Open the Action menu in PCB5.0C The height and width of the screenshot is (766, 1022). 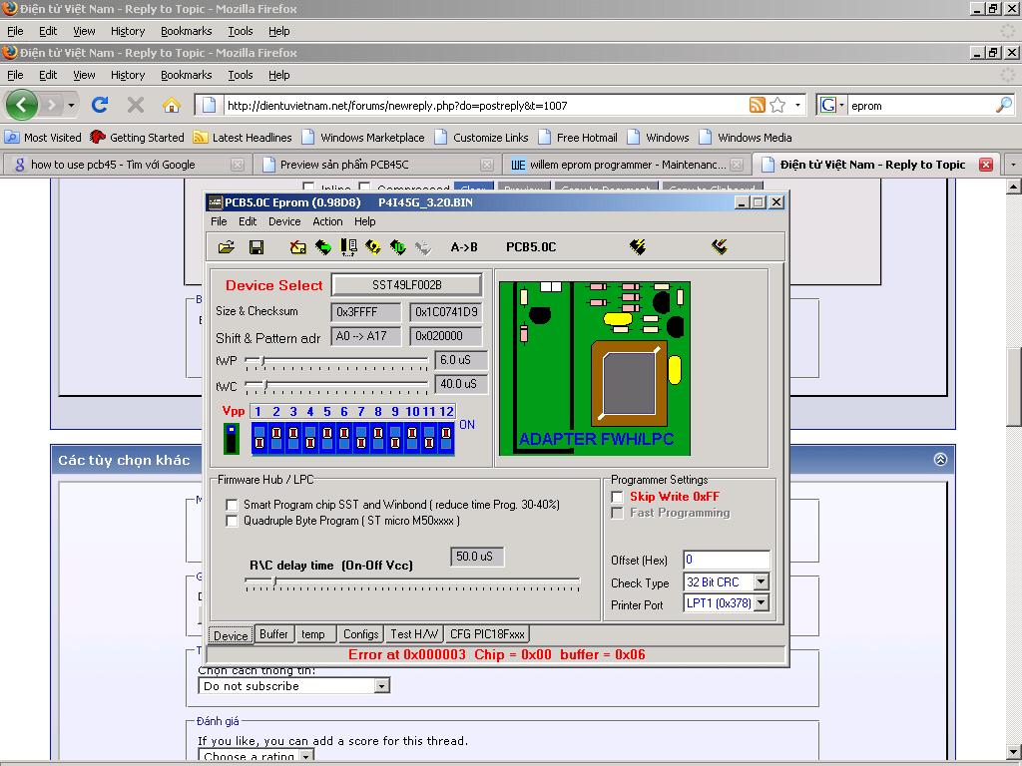[327, 221]
